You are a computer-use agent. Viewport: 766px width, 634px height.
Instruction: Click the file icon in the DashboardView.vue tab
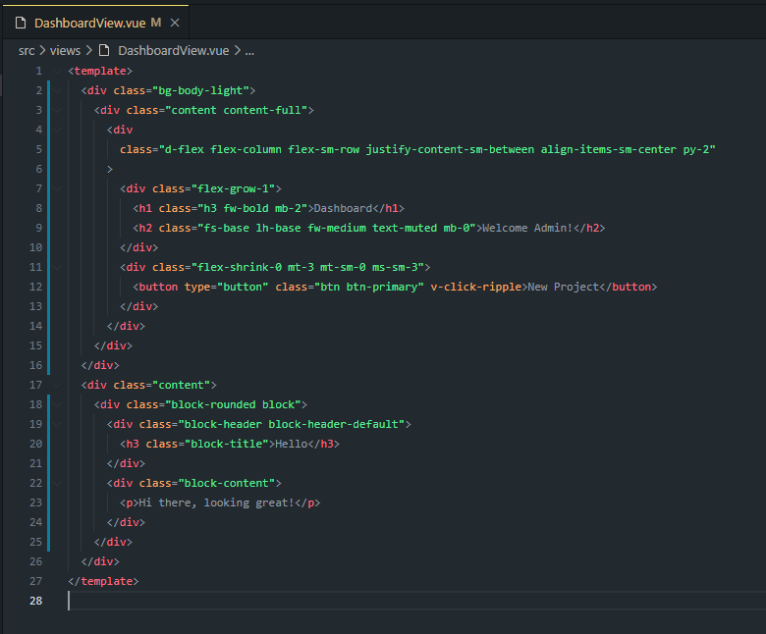pyautogui.click(x=21, y=23)
